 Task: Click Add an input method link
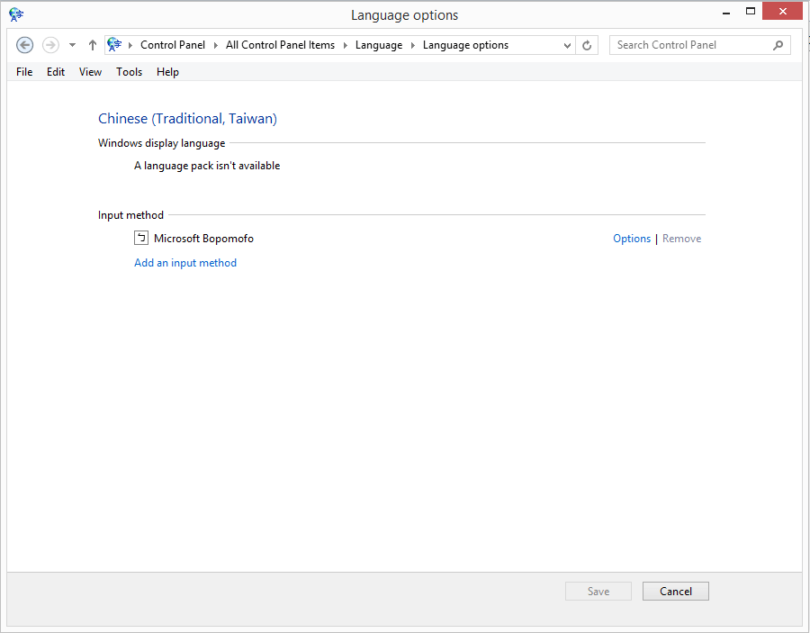[185, 263]
